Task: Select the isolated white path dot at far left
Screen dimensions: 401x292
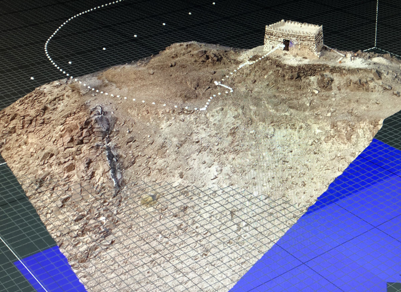Action: pyautogui.click(x=32, y=78)
